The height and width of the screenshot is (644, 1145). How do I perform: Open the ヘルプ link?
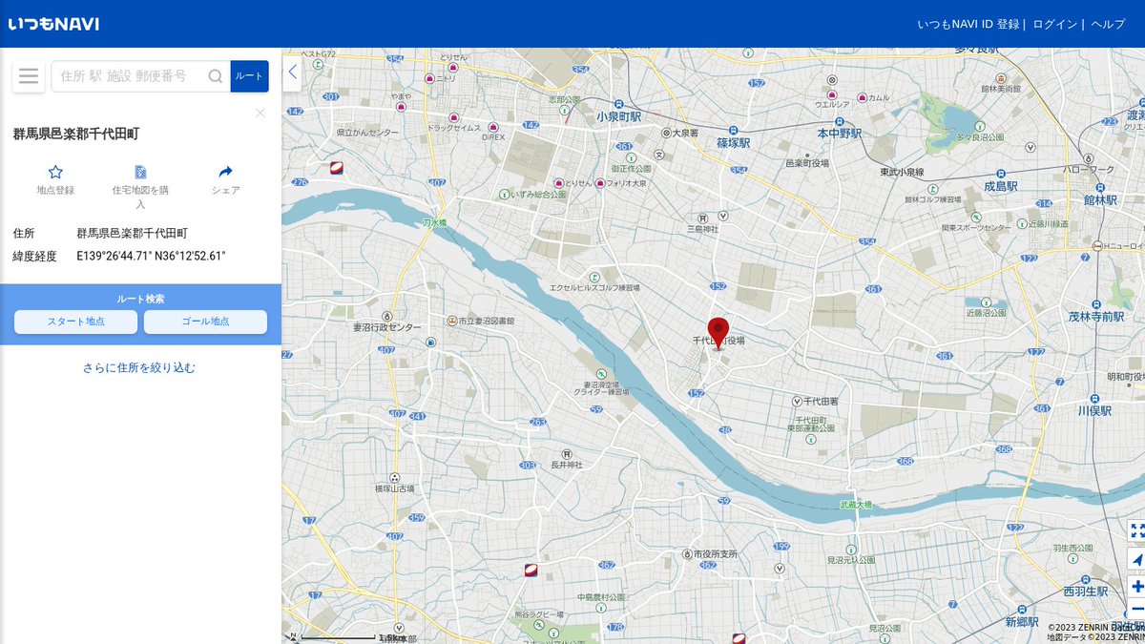[x=1108, y=24]
